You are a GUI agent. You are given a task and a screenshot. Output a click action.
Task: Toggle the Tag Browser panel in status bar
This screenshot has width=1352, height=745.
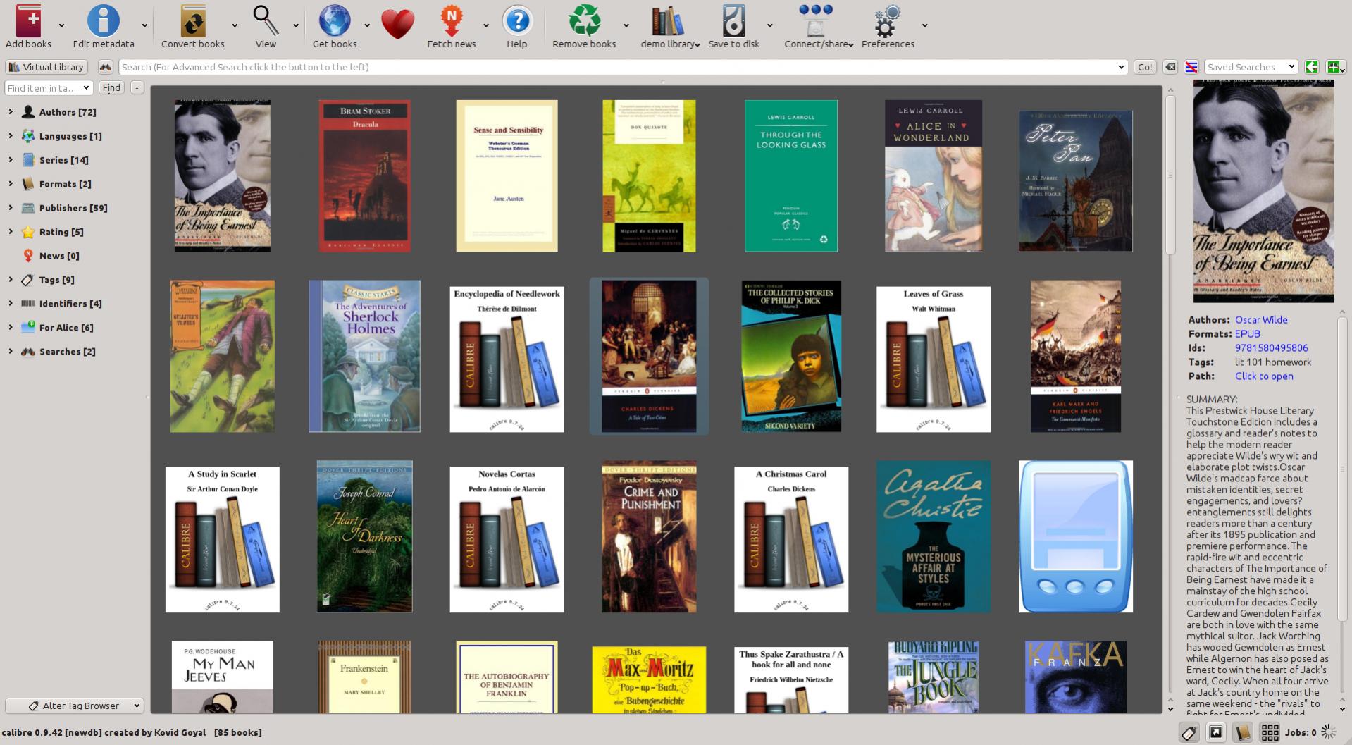pos(1189,733)
